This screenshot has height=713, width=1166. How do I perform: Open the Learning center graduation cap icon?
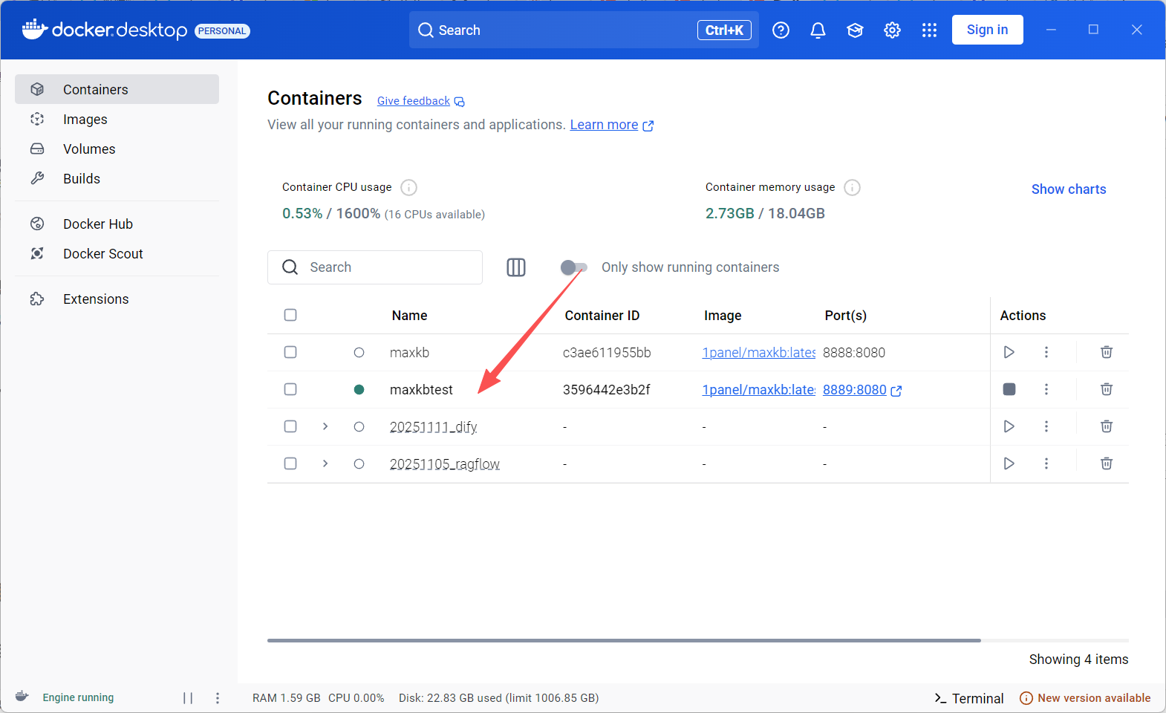855,30
